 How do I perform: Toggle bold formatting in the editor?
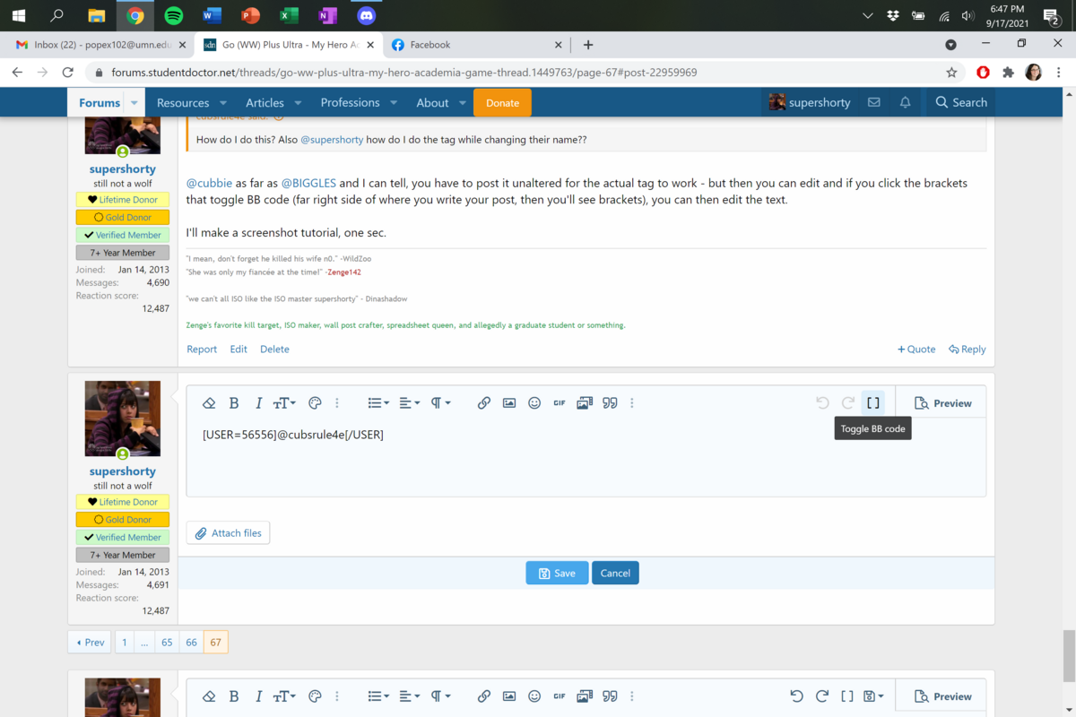pyautogui.click(x=234, y=403)
